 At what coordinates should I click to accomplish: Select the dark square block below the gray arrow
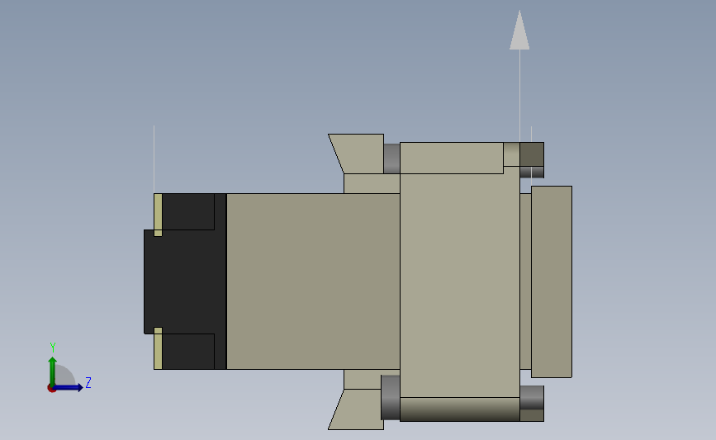(532, 154)
